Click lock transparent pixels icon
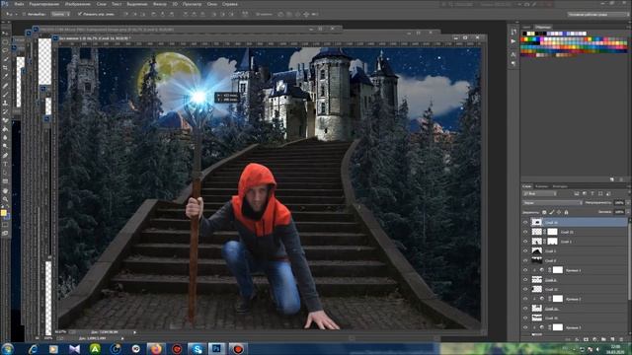Viewport: 632px width, 355px height. point(544,212)
